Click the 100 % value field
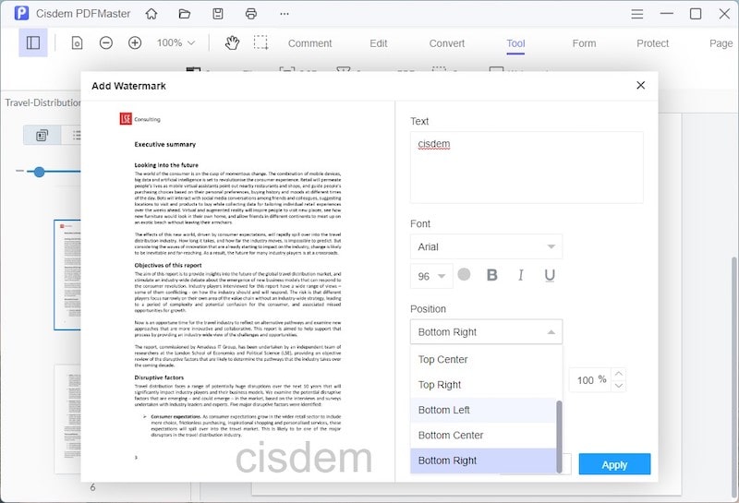This screenshot has width=739, height=503. click(x=590, y=380)
